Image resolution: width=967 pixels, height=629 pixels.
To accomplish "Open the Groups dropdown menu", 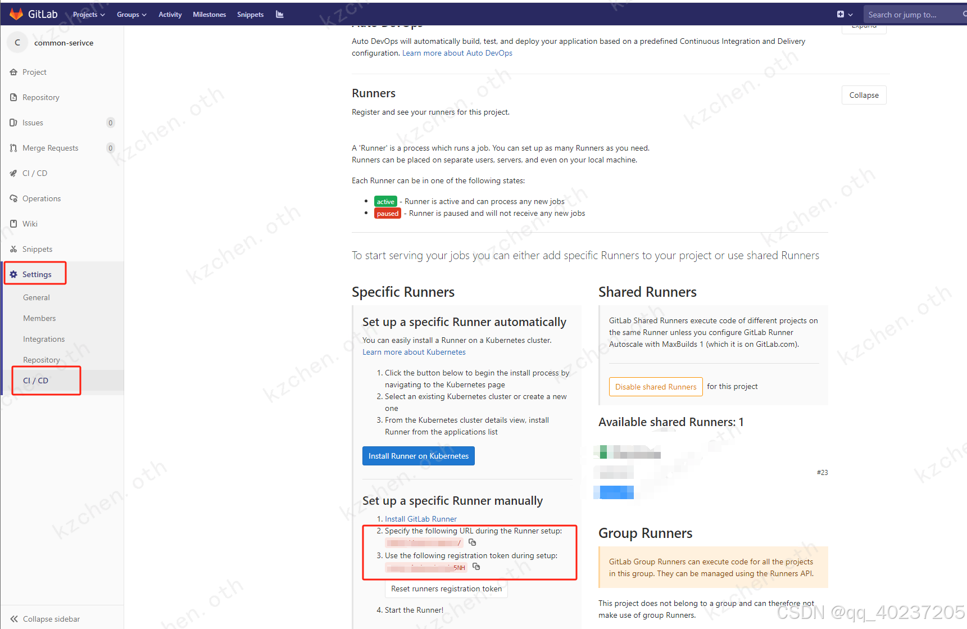I will pos(131,15).
